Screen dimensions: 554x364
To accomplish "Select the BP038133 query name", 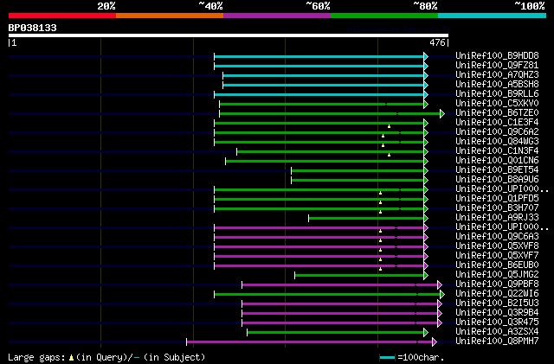I will [x=33, y=28].
